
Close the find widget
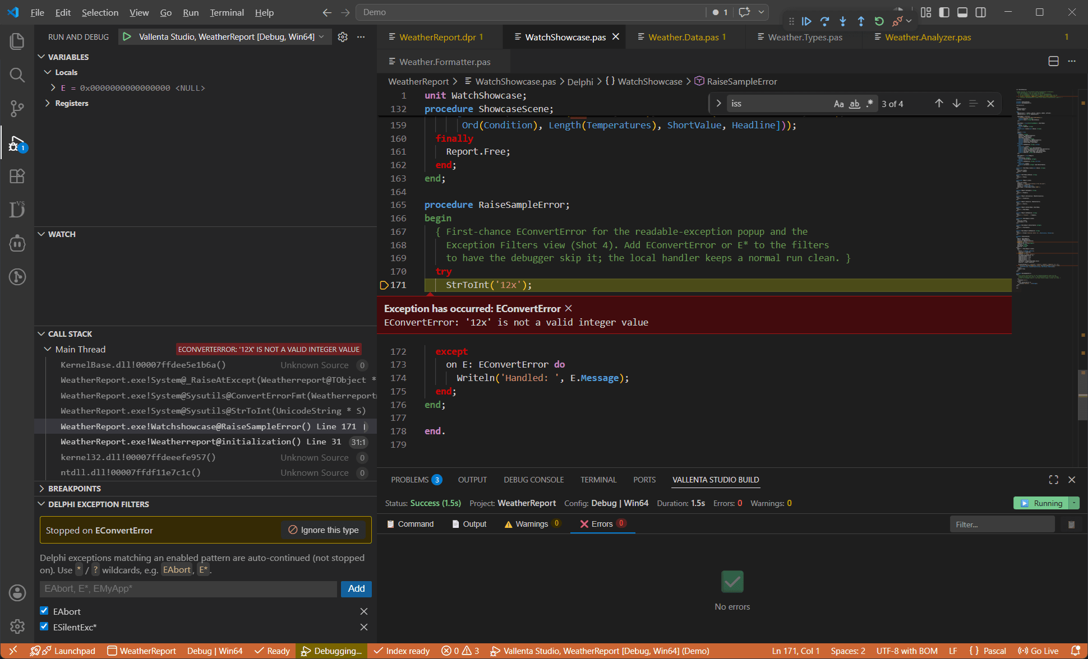point(991,104)
